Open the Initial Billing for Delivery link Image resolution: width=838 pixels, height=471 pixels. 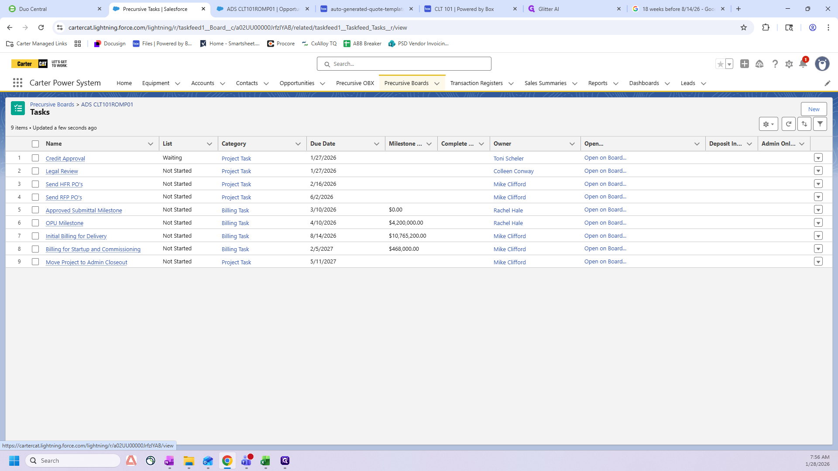click(x=76, y=236)
